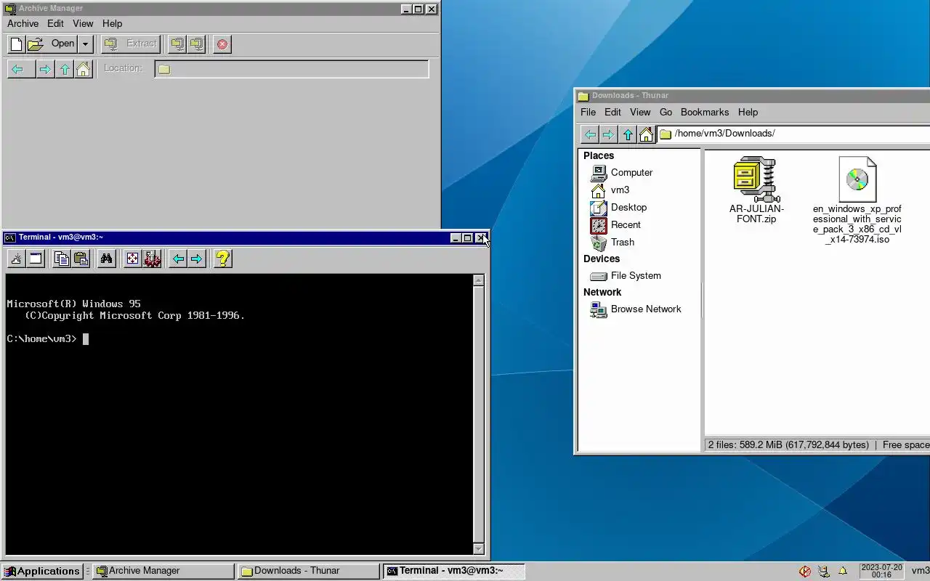
Task: Go to home folder in Thunar toolbar
Action: (x=646, y=134)
